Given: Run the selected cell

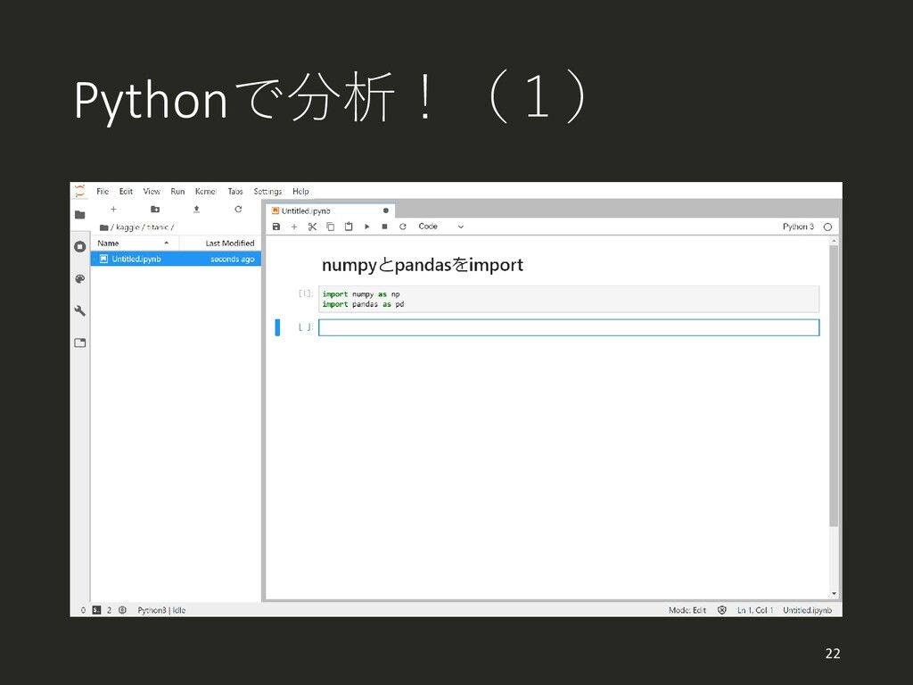Looking at the screenshot, I should tap(366, 227).
